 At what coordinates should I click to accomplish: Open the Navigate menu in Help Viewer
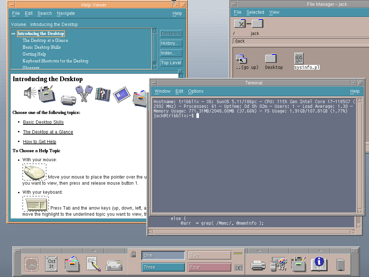(66, 13)
